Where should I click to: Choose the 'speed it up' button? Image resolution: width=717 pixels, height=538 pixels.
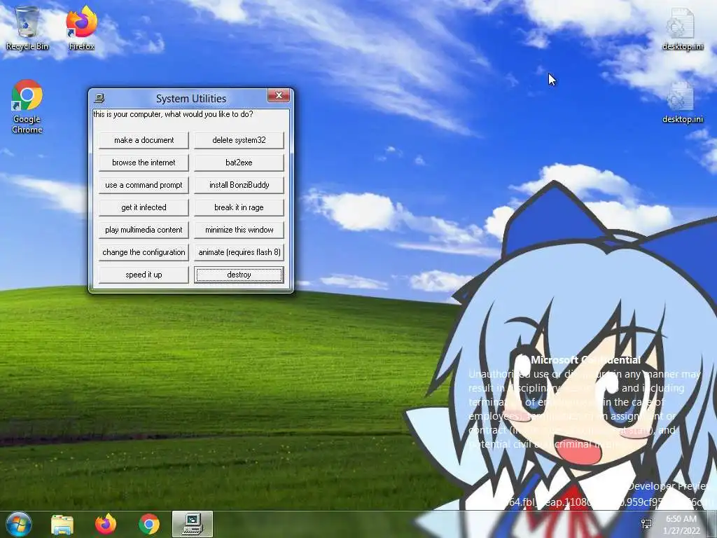coord(144,275)
